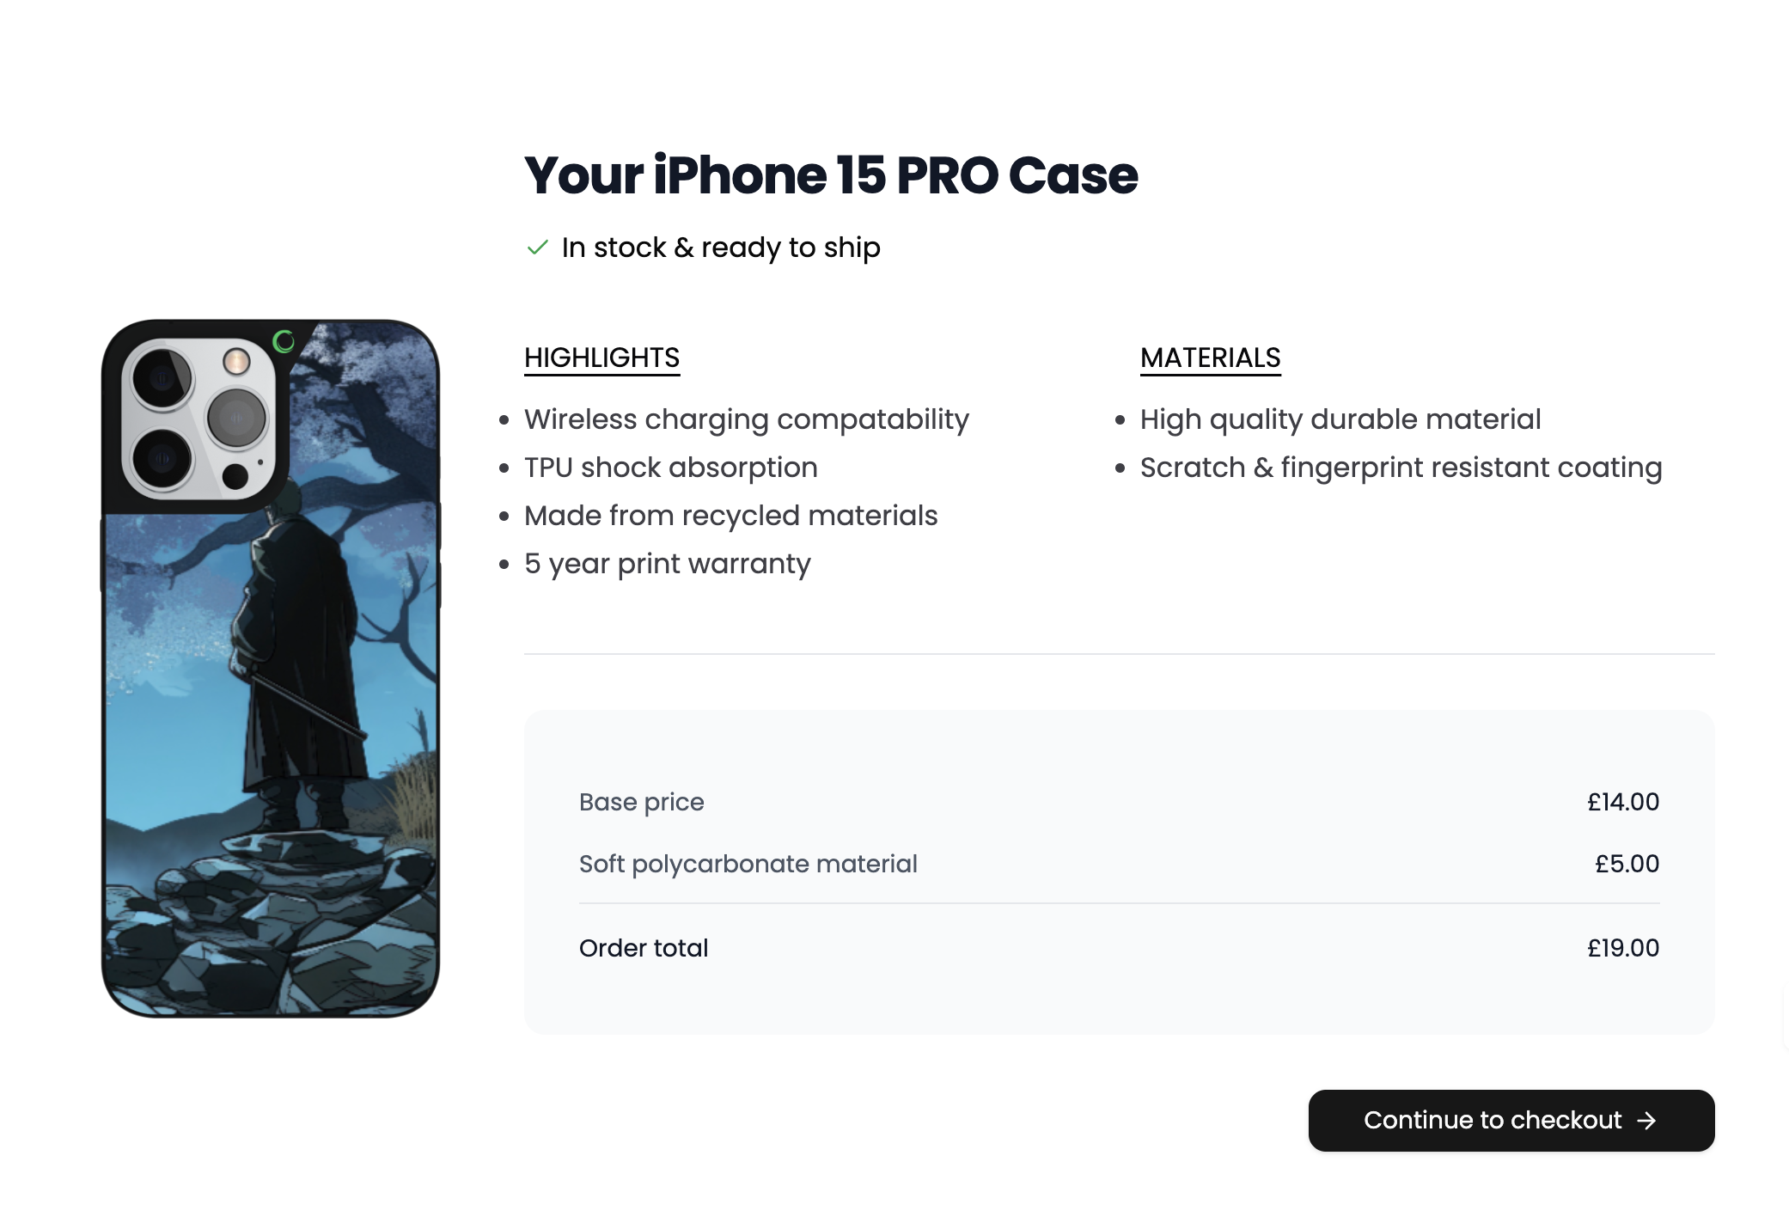Click the camera cutout on phone case
Image resolution: width=1789 pixels, height=1229 pixels.
[198, 419]
